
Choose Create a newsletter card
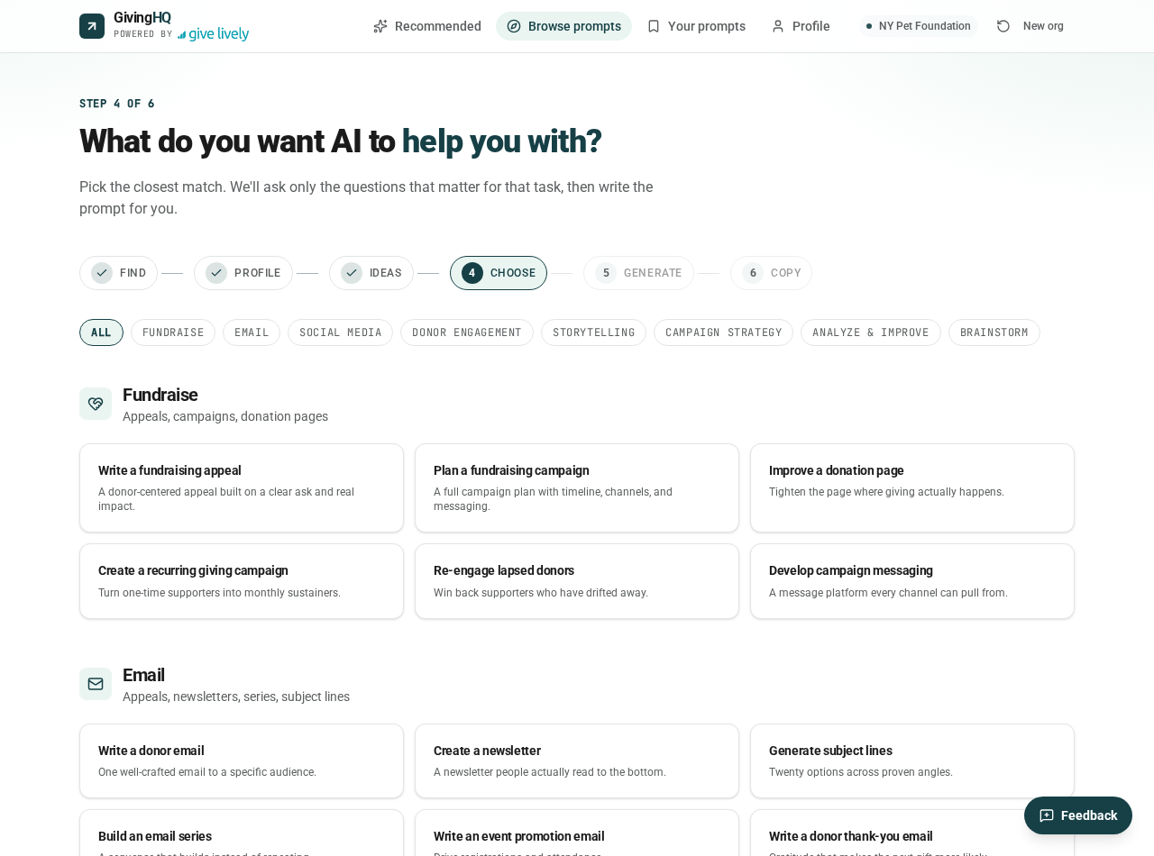(x=577, y=761)
